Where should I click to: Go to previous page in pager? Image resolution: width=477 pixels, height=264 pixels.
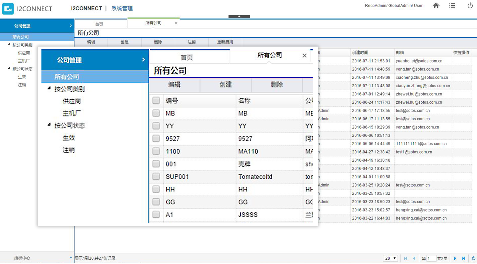414,258
